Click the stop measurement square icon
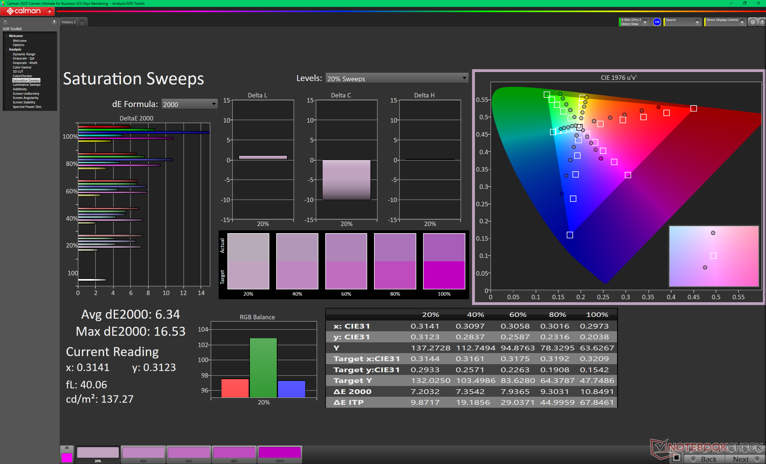The height and width of the screenshot is (464, 766). (676, 457)
